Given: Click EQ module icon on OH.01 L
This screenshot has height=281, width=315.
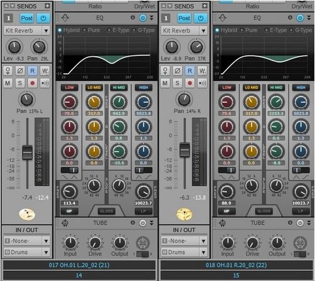Looking at the screenshot, I should point(65,18).
